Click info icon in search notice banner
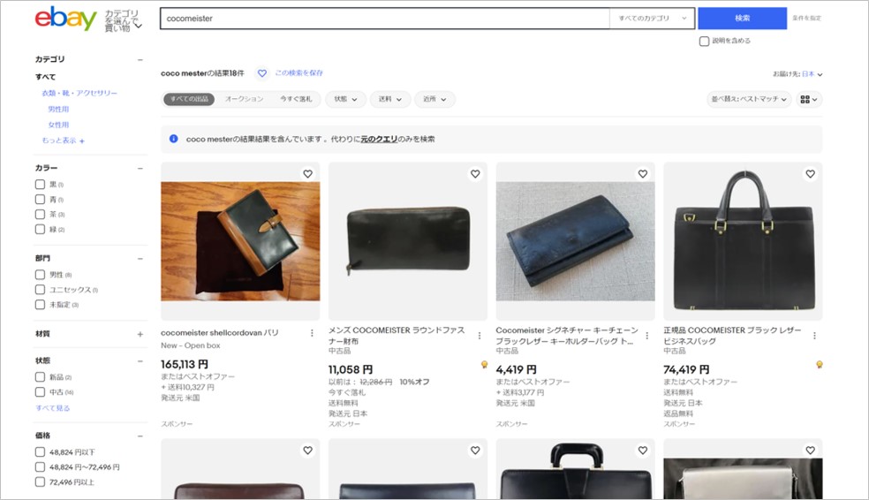The height and width of the screenshot is (500, 869). coord(173,139)
